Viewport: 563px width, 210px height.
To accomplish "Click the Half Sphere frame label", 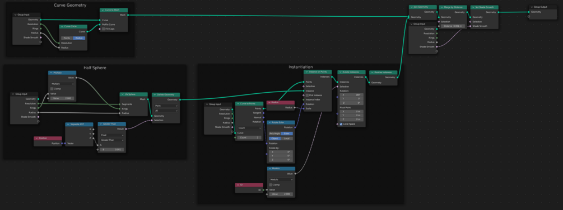I will tap(95, 68).
